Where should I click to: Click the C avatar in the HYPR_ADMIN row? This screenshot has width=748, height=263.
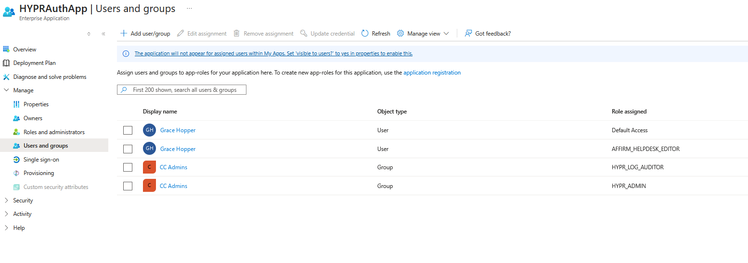point(149,186)
